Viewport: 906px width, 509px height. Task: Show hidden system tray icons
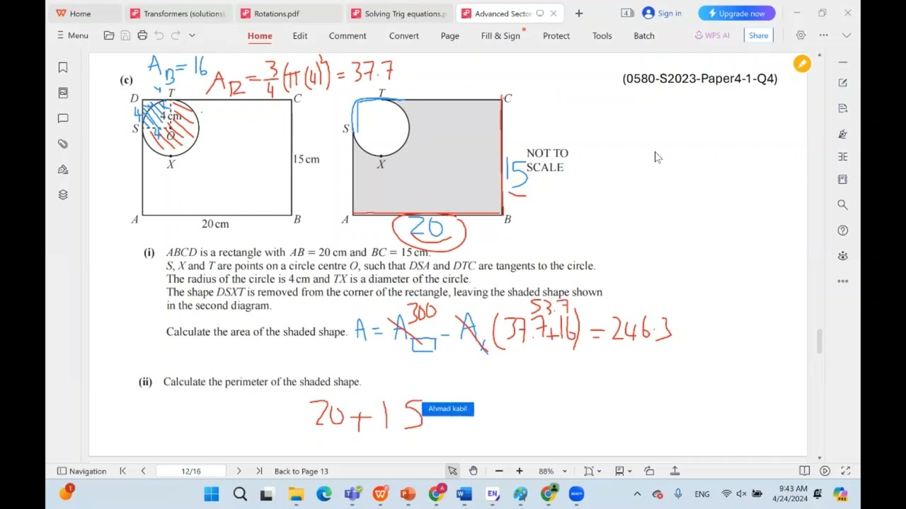[x=637, y=494]
